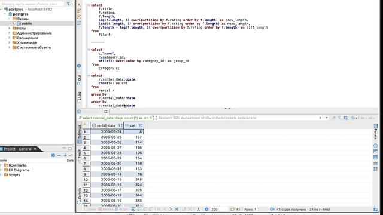Click the third icon in editor side toolbar
The image size is (383, 215).
[x=79, y=17]
